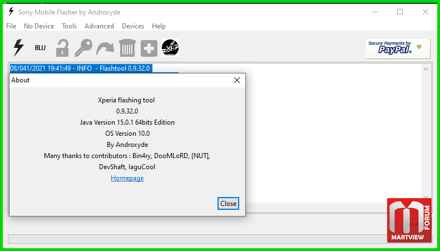The image size is (440, 251).
Task: Click the curved arrow icon in toolbar
Action: coord(105,48)
